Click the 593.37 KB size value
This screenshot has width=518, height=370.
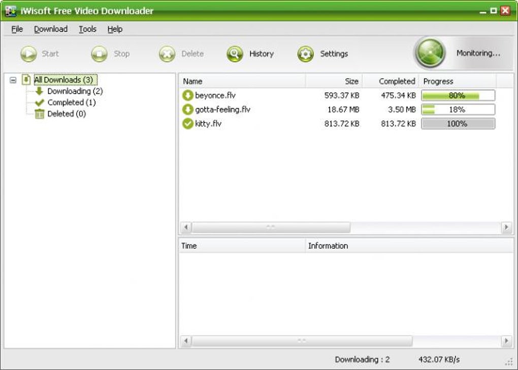click(x=342, y=95)
